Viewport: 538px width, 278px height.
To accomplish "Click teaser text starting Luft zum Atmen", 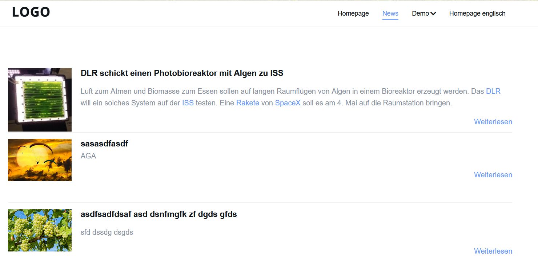I will coord(291,97).
